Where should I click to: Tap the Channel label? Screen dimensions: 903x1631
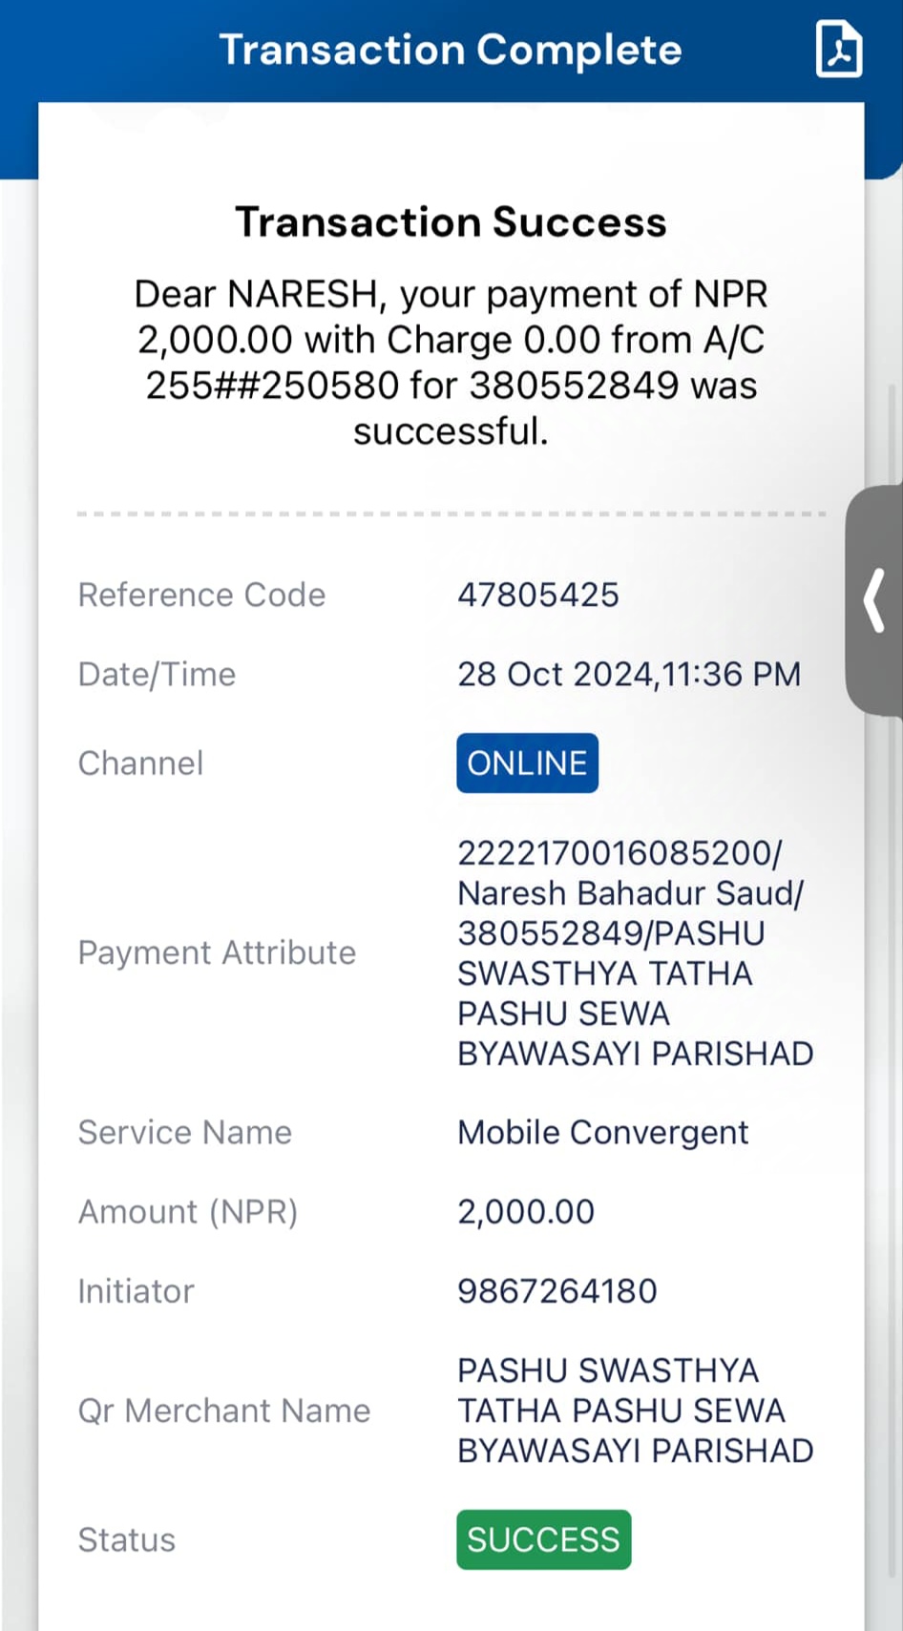(x=140, y=763)
